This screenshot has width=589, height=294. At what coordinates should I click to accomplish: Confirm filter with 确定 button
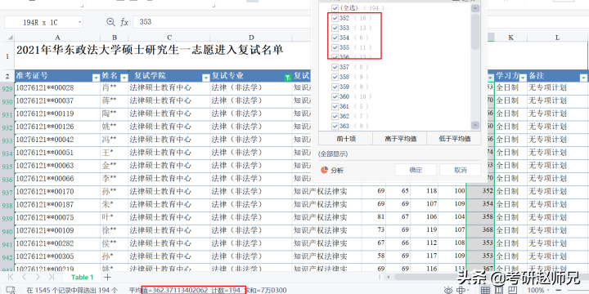416,170
